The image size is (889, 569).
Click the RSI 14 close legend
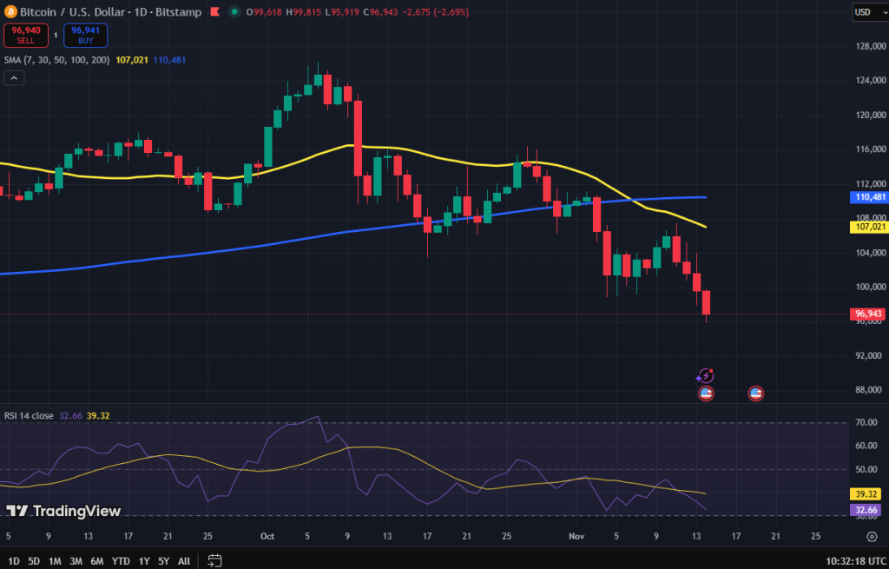29,416
